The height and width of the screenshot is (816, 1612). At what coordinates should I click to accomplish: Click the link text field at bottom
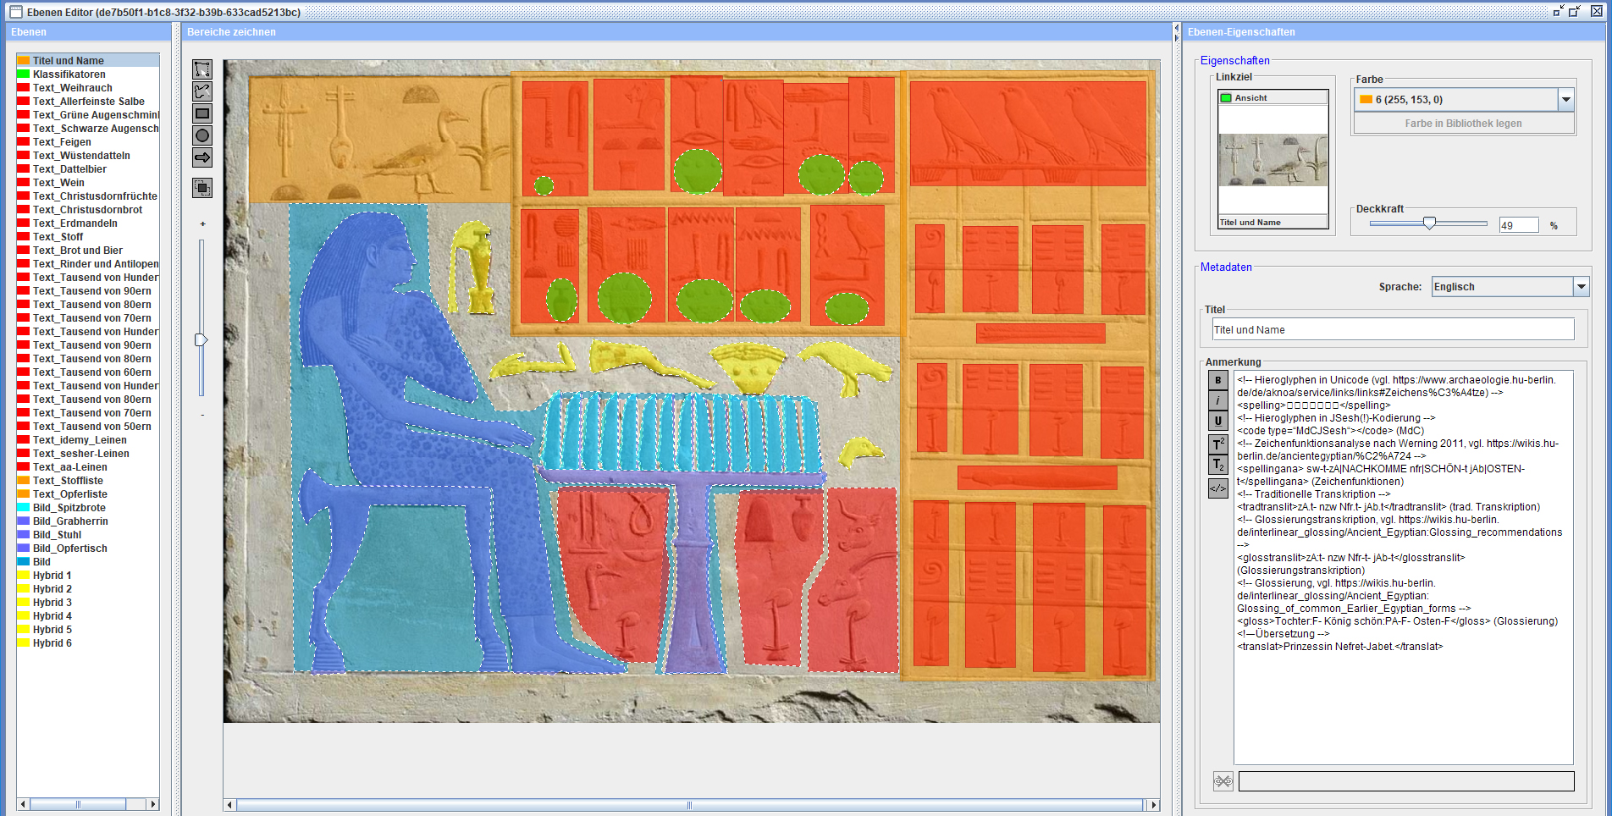pos(1406,781)
